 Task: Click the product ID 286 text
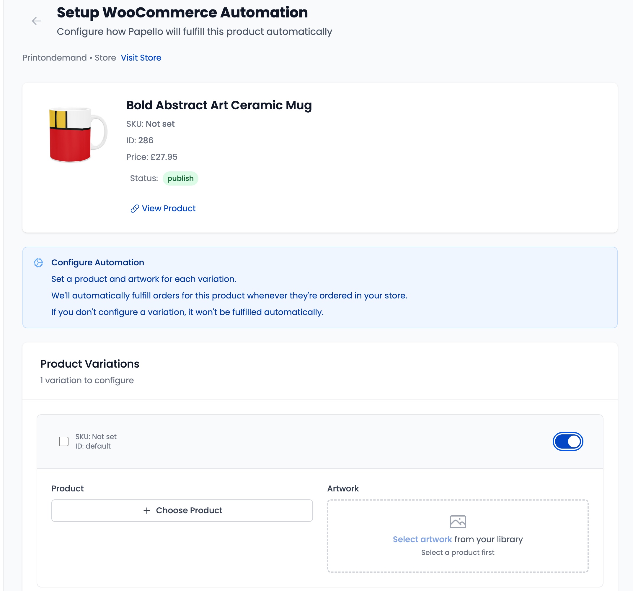pyautogui.click(x=140, y=141)
